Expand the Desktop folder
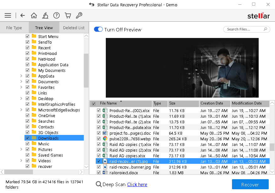 pyautogui.click(x=21, y=99)
